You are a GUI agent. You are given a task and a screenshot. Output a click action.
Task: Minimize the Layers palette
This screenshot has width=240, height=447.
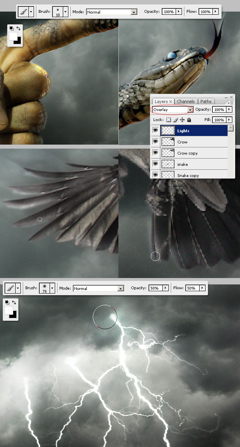tap(226, 97)
